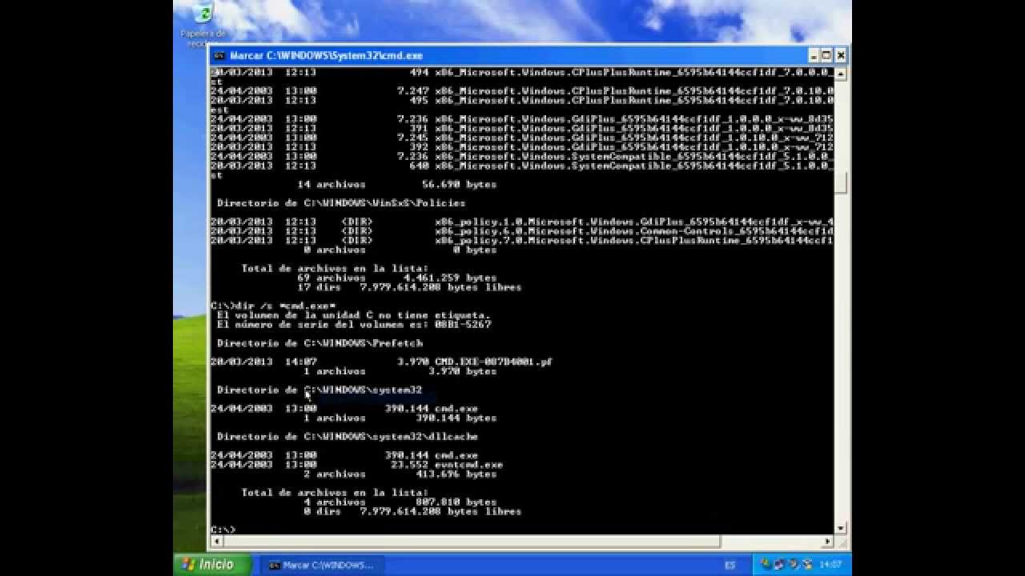1025x576 pixels.
Task: Click the 'El volumen de la unidad C' line
Action: tap(354, 315)
